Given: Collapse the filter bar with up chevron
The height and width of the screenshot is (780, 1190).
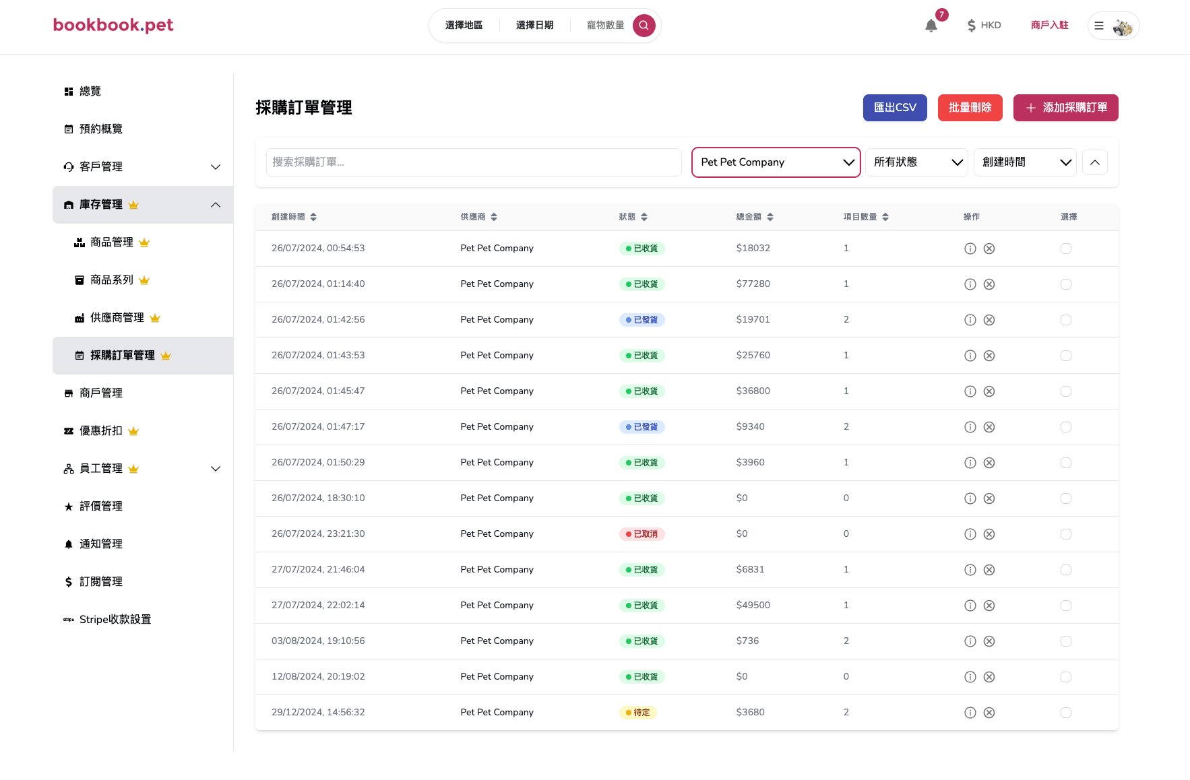Looking at the screenshot, I should (x=1095, y=162).
